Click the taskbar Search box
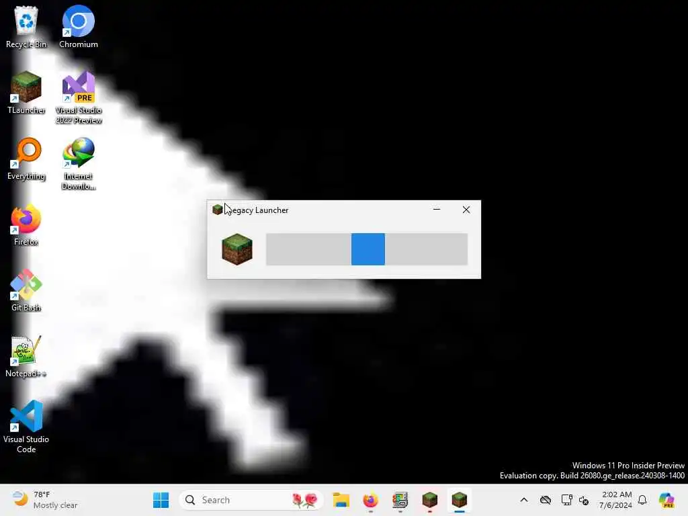Viewport: 688px width, 516px height. click(251, 500)
